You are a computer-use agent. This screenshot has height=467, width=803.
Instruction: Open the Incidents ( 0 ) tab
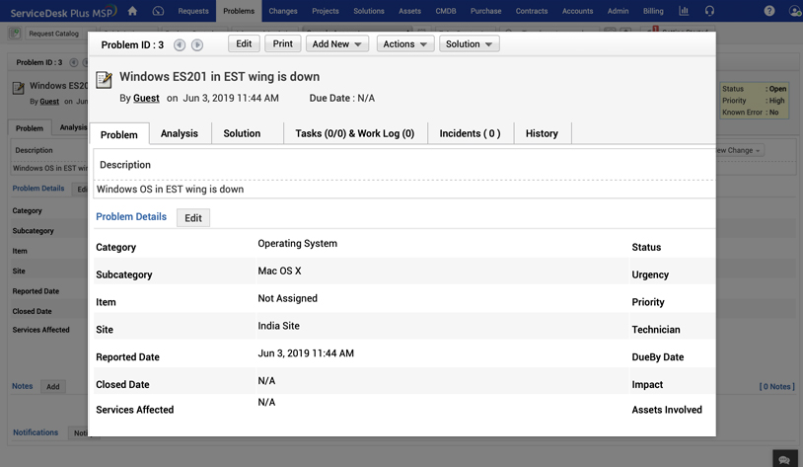(x=471, y=133)
